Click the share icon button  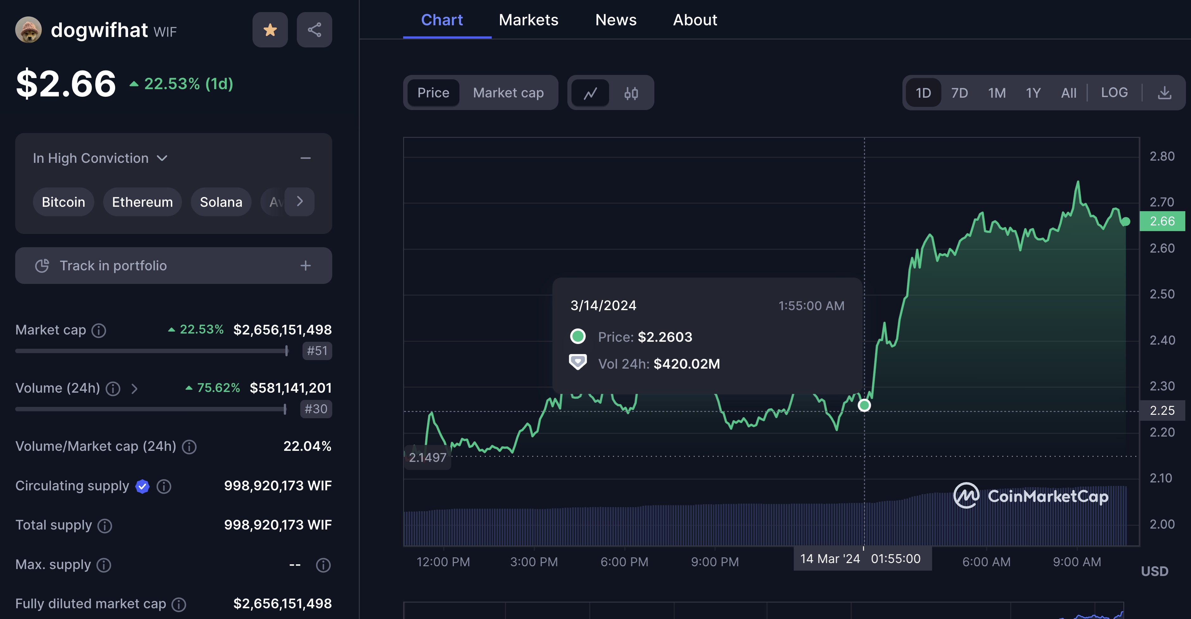(x=315, y=30)
